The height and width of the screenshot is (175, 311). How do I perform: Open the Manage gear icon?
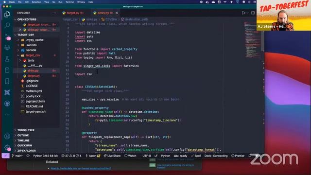7,147
